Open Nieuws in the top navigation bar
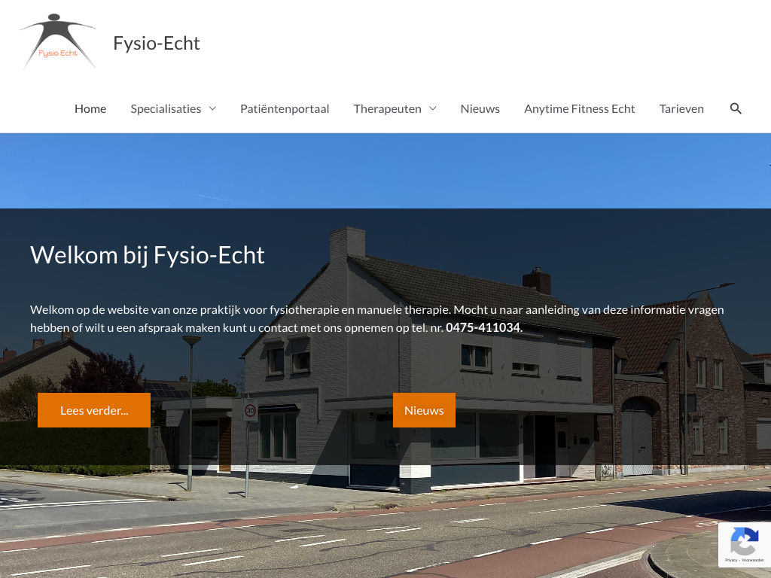771x578 pixels. pyautogui.click(x=480, y=108)
